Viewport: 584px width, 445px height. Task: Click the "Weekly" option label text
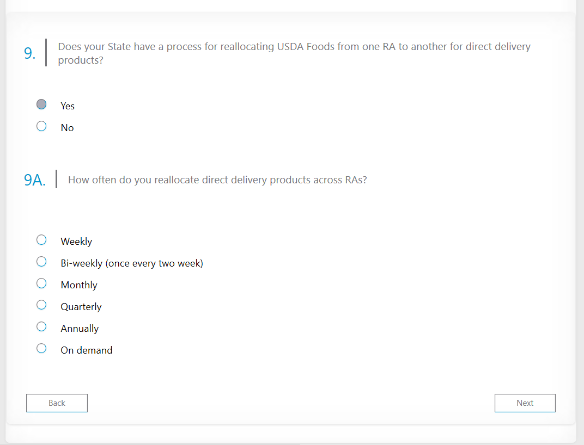[x=76, y=242]
